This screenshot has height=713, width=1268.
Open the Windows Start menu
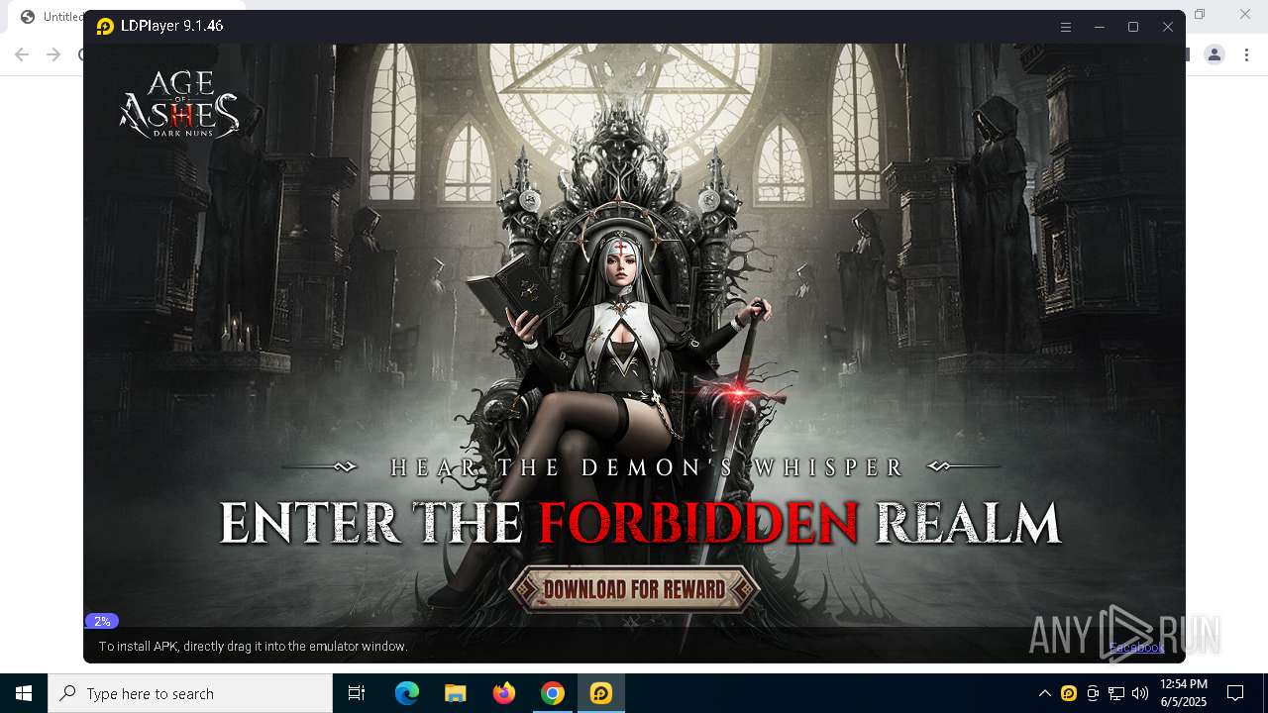tap(24, 693)
